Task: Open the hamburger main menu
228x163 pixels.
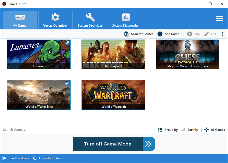Action: click(219, 19)
